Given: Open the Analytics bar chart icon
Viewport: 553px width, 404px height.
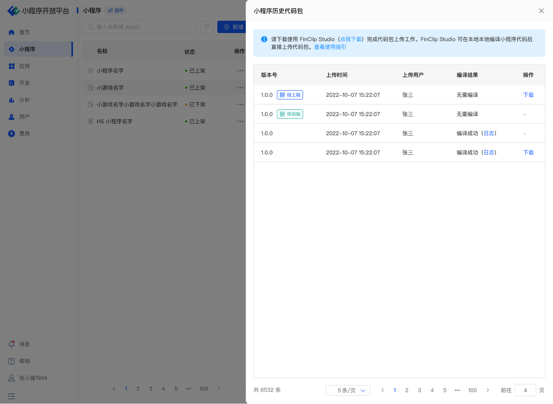Looking at the screenshot, I should (x=12, y=100).
